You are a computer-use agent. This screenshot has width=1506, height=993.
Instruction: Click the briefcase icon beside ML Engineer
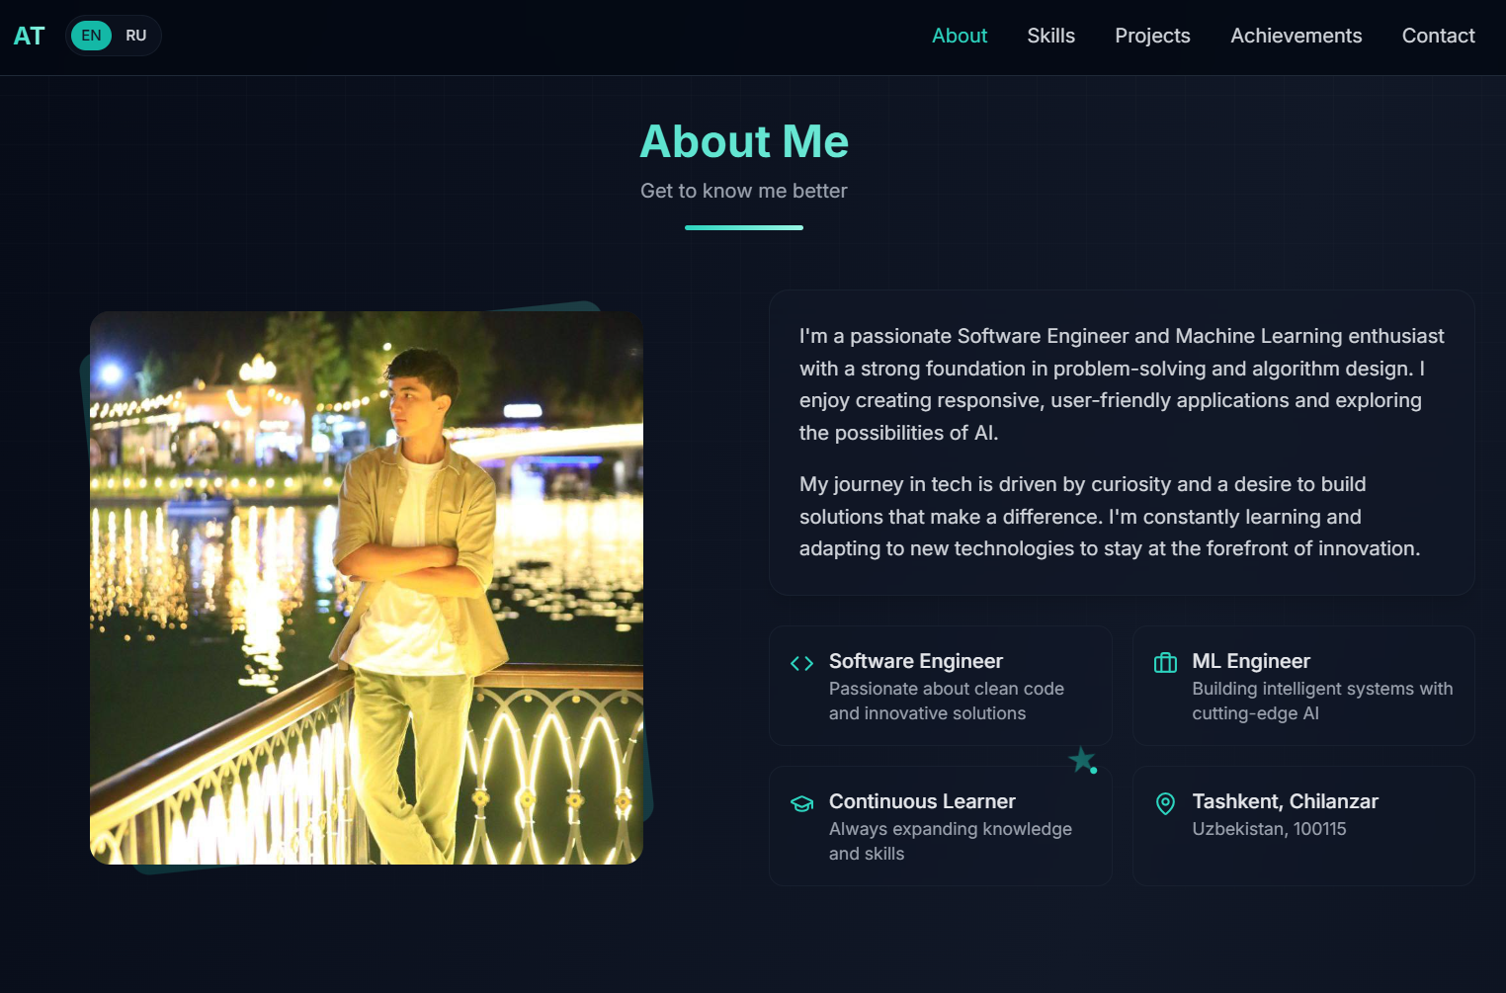pos(1165,663)
